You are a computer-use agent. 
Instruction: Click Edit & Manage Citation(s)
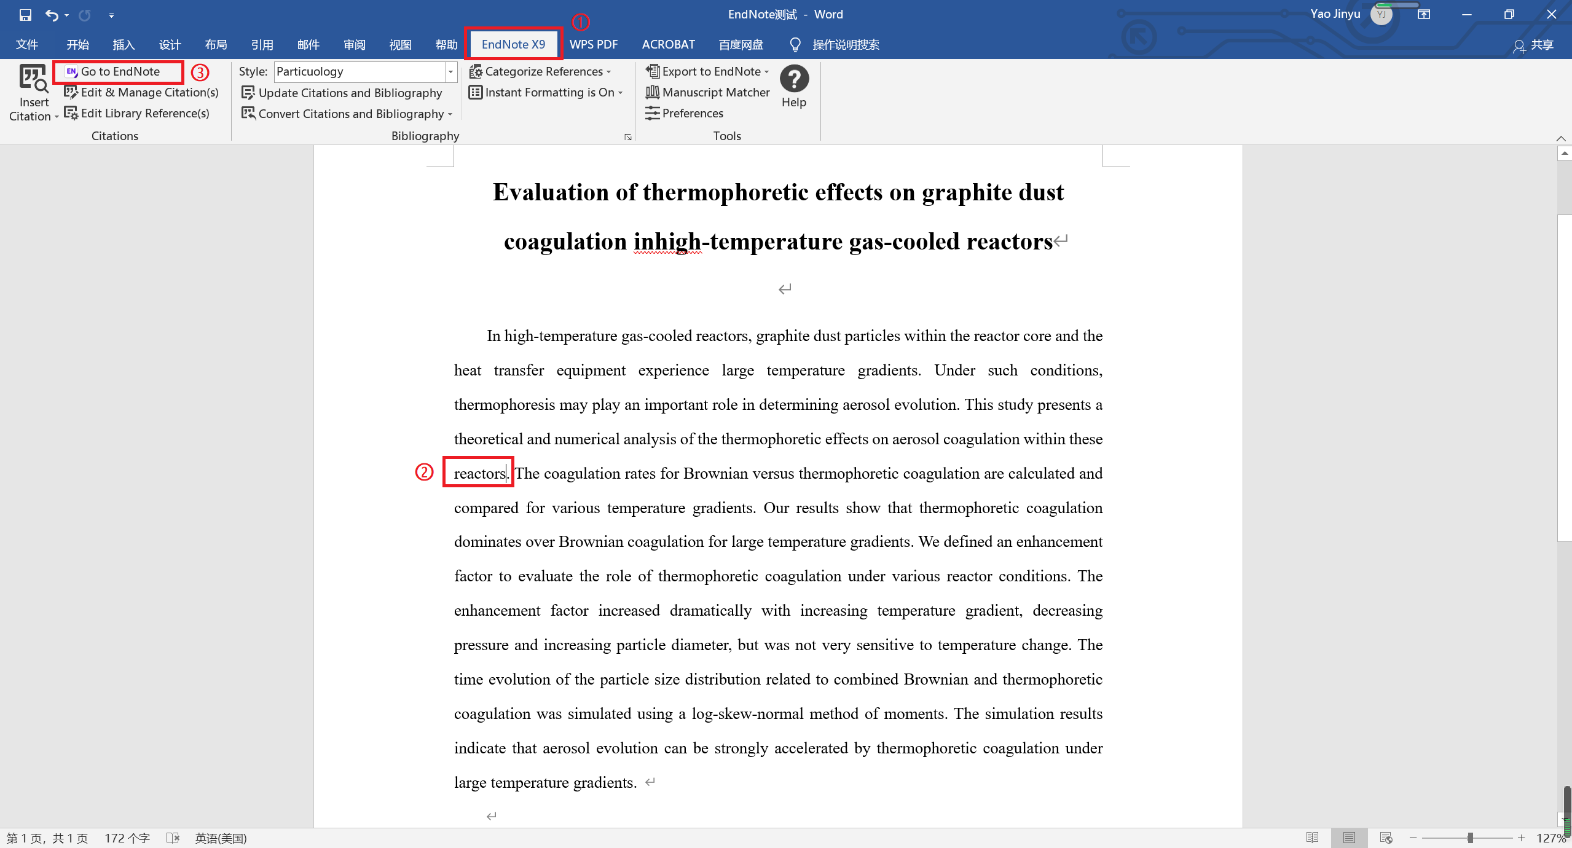point(141,92)
